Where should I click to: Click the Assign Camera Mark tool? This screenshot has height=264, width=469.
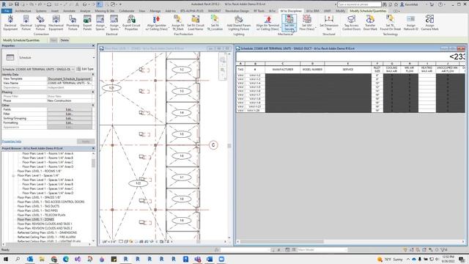click(x=429, y=23)
